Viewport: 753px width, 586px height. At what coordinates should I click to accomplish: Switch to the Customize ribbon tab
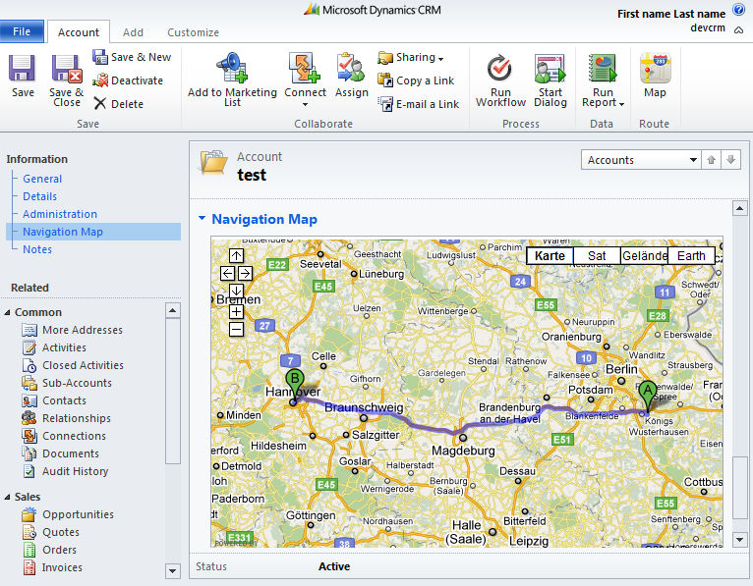click(x=193, y=32)
